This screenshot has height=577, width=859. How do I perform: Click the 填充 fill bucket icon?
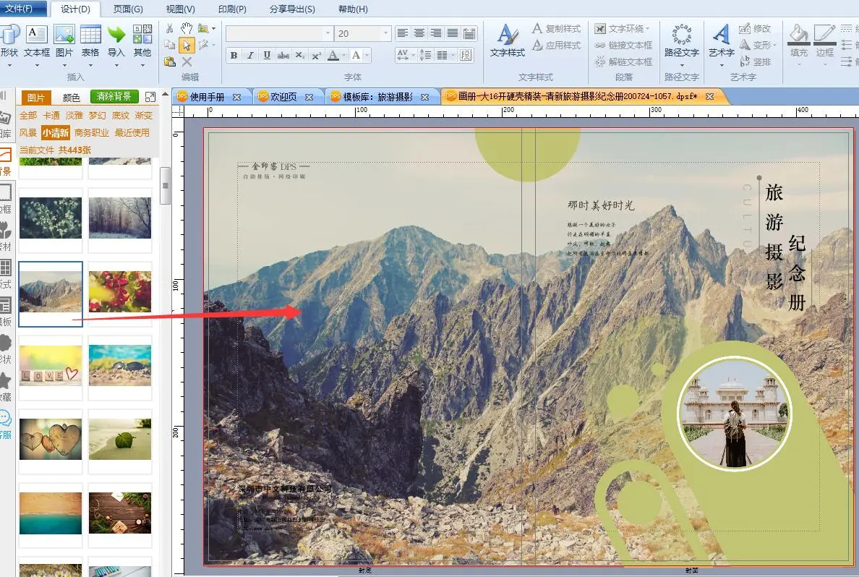(798, 34)
